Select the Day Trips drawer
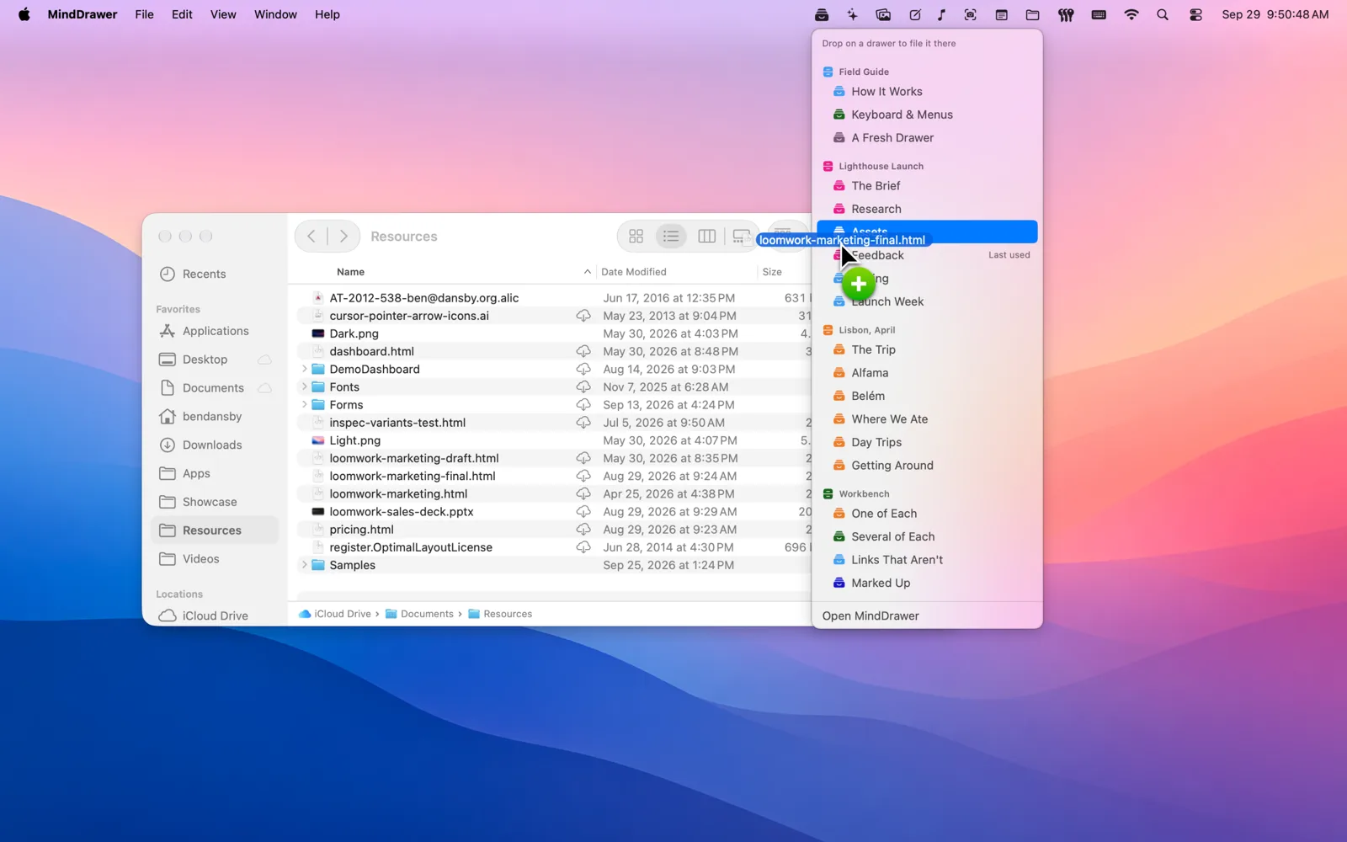 [927, 442]
